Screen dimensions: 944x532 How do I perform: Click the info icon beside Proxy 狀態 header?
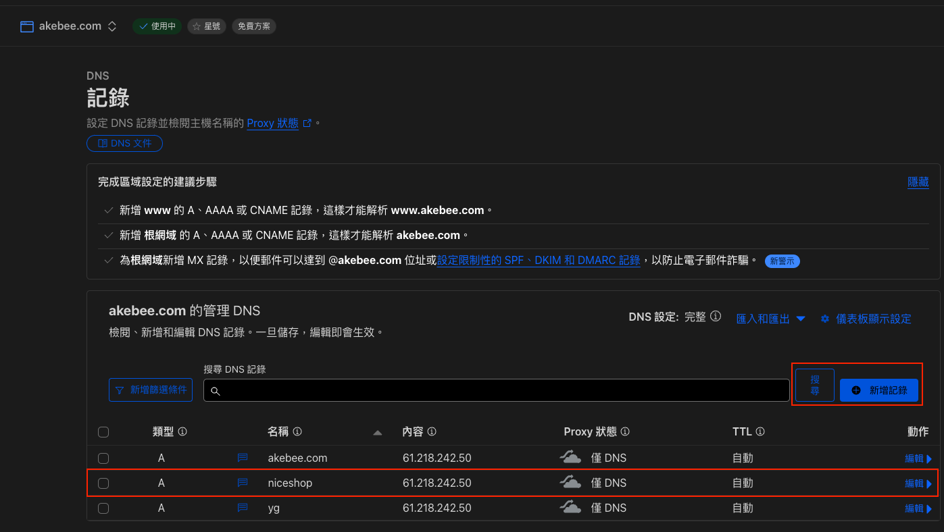[x=625, y=431]
